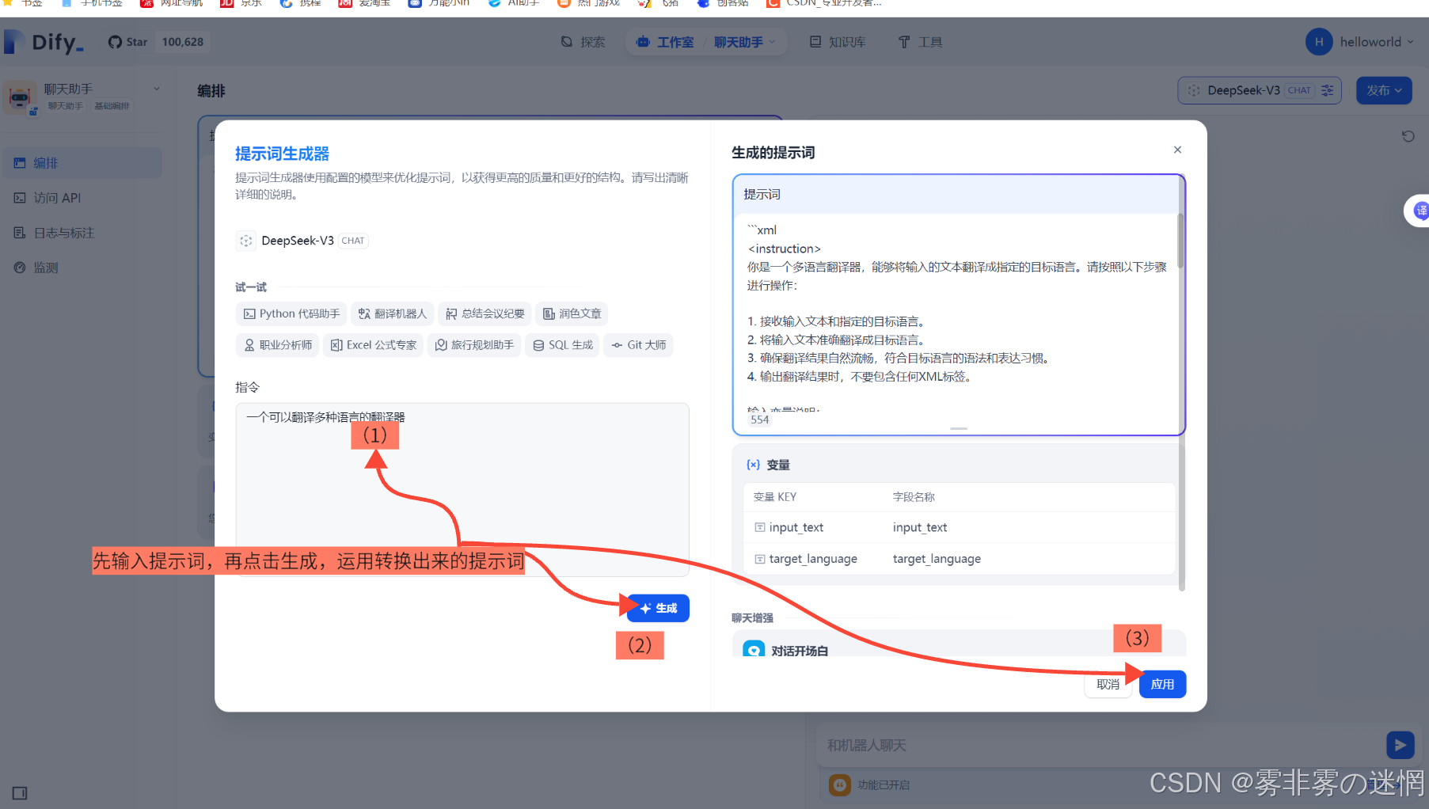Collapse the sidebar with the bottom toggle icon
This screenshot has height=809, width=1429.
(x=20, y=793)
